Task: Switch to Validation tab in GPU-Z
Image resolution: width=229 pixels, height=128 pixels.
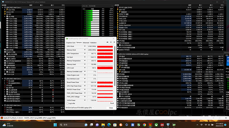Action: [x=93, y=43]
